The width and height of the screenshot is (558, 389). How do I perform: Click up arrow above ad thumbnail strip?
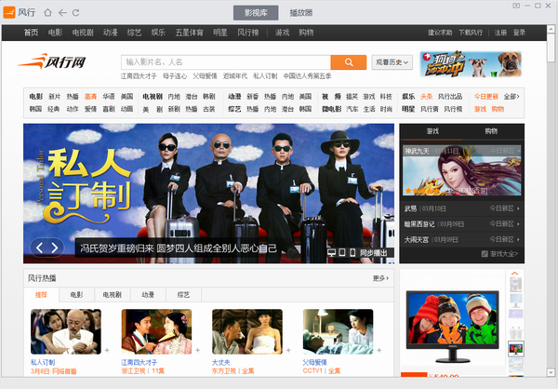click(x=514, y=274)
